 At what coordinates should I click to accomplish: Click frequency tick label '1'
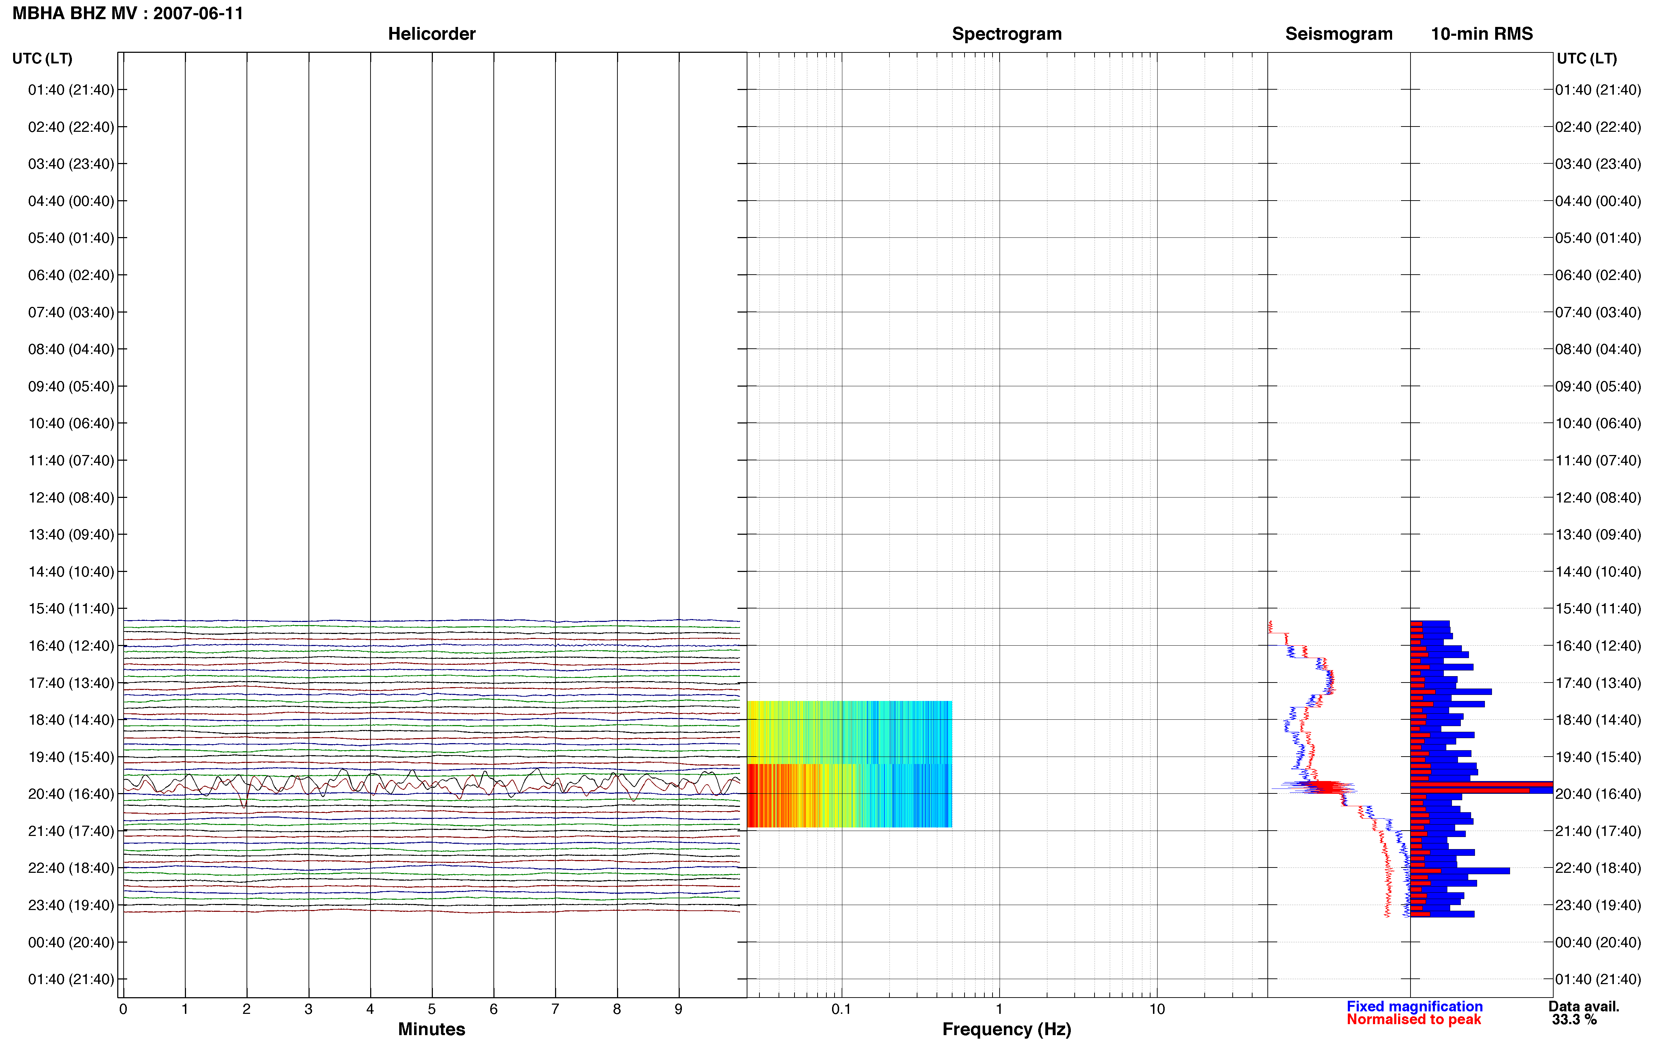pyautogui.click(x=999, y=1009)
